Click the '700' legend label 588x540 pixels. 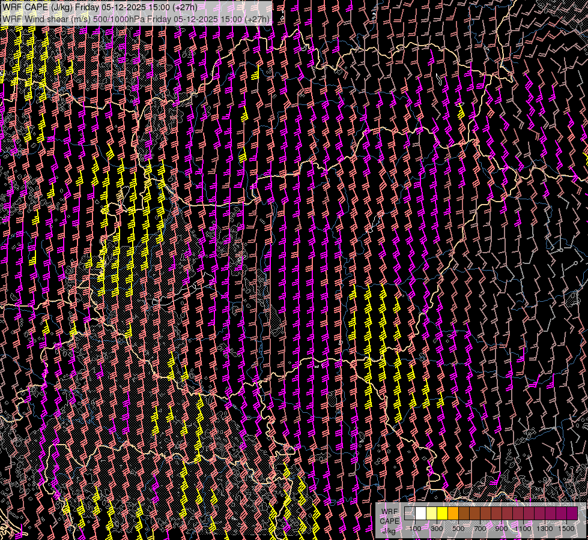[x=480, y=529]
